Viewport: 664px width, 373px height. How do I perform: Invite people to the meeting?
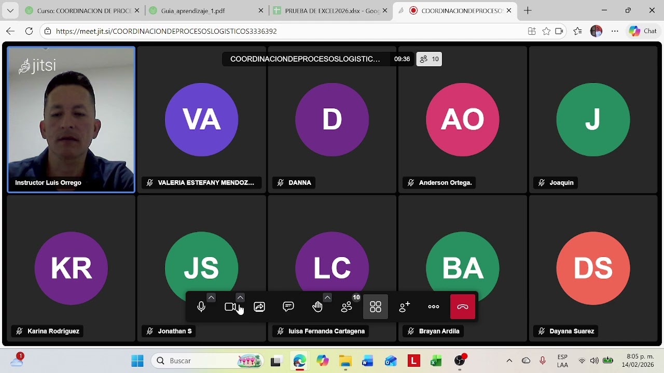[x=405, y=307]
